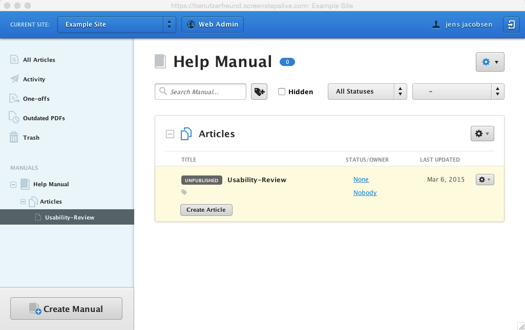Click the logout icon button

[511, 25]
